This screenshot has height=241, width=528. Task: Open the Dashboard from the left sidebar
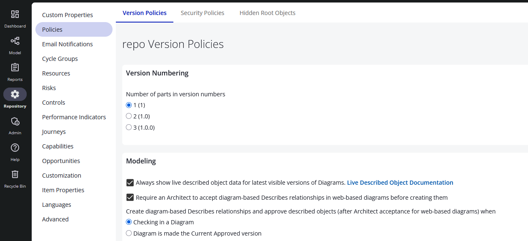click(x=15, y=18)
